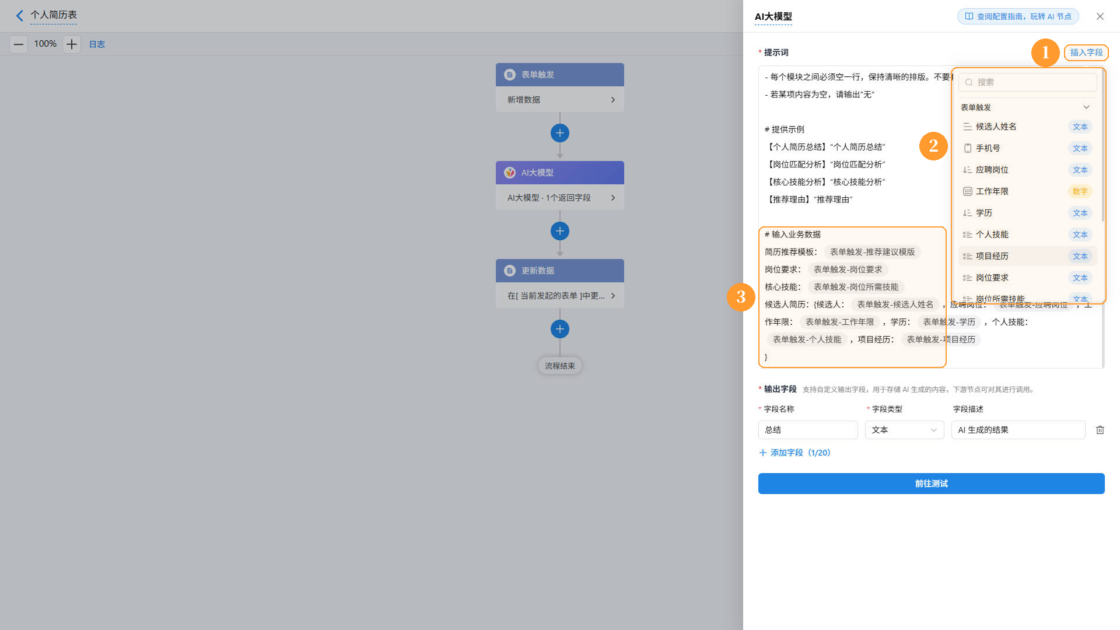Click the 表单触发-推荐建议模版 field chip
Image resolution: width=1120 pixels, height=630 pixels.
(873, 252)
